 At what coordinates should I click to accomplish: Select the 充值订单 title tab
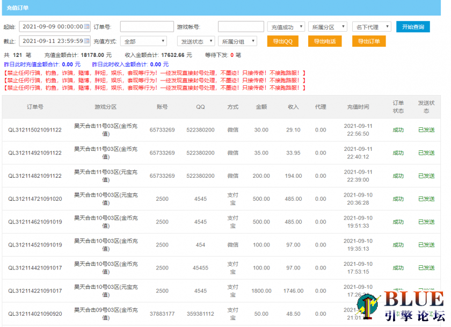click(x=18, y=8)
